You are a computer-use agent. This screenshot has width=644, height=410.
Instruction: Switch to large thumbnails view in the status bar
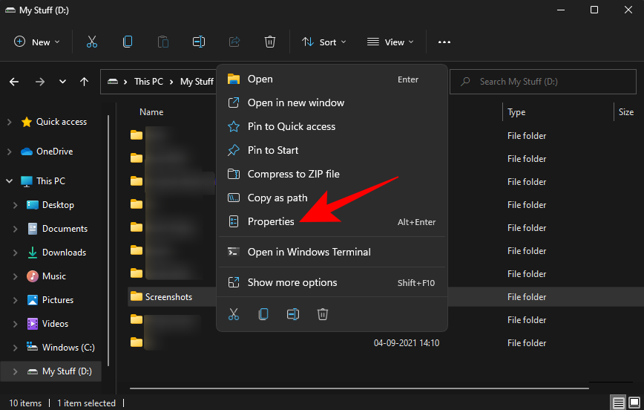tap(633, 403)
